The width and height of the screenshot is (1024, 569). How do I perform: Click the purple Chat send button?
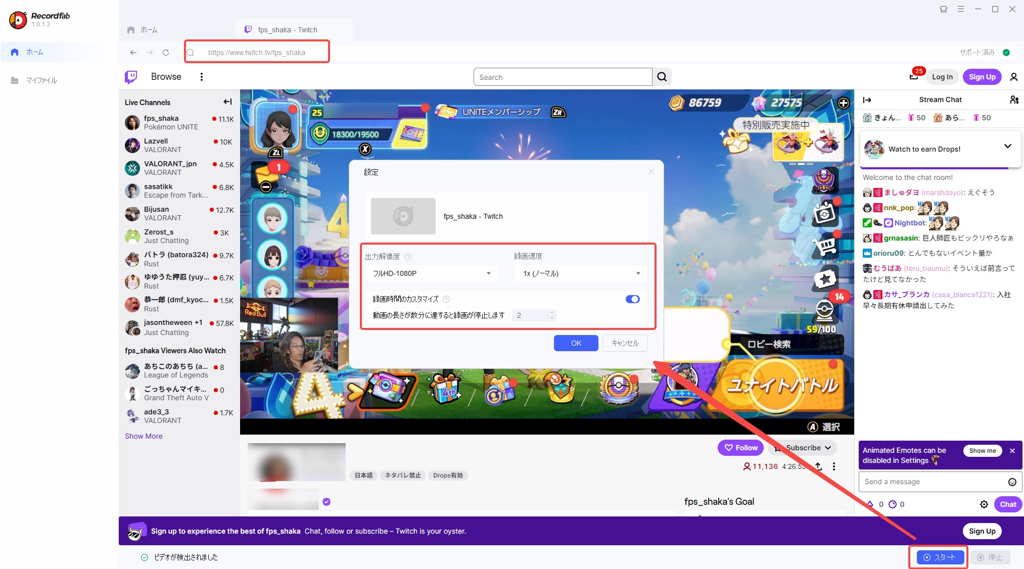tap(1008, 504)
